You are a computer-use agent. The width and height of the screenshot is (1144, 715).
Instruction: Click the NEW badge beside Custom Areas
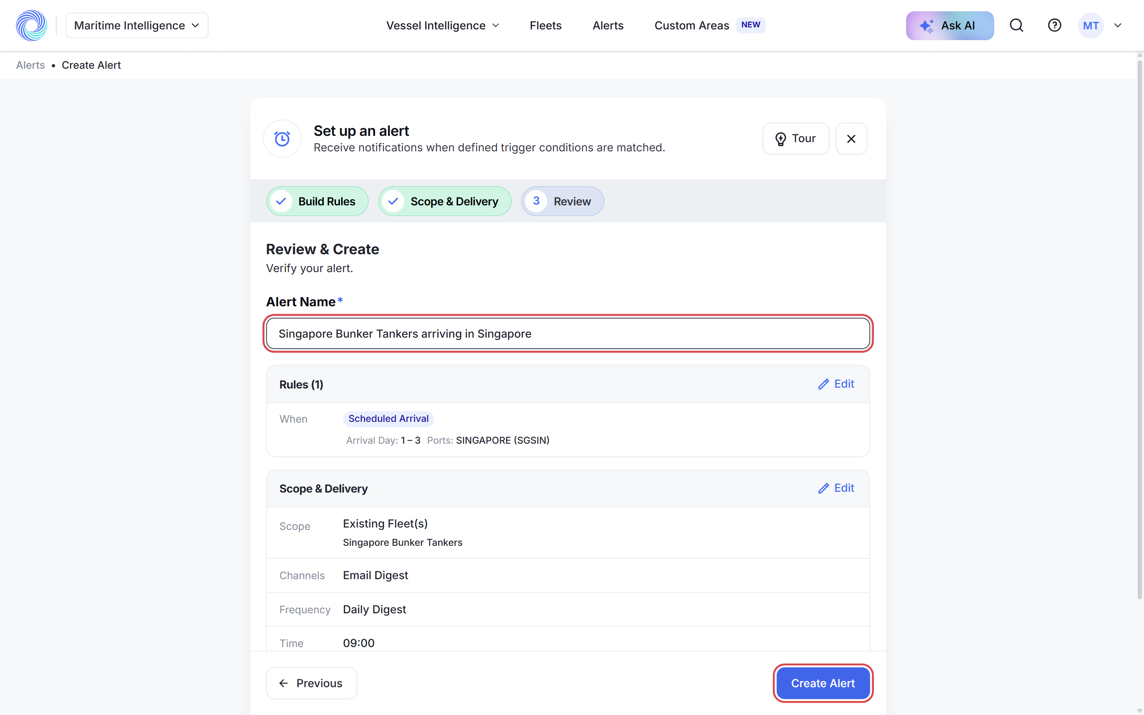coord(751,25)
